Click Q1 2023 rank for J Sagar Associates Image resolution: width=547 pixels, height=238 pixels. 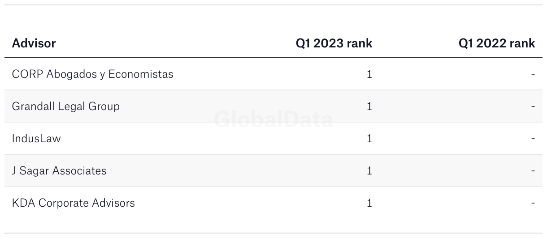coord(369,171)
